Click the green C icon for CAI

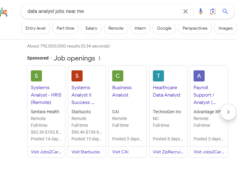(x=118, y=76)
